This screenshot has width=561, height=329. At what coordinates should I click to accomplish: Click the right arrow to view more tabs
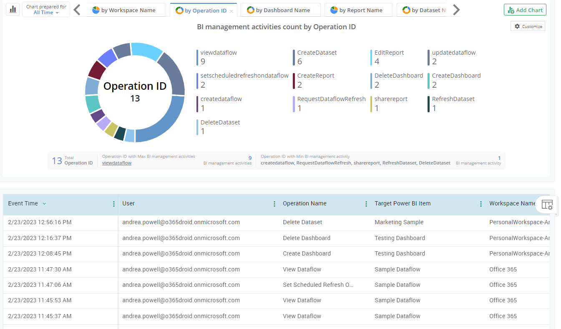click(456, 9)
